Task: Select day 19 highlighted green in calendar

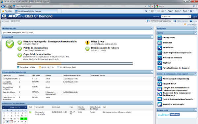Action: point(25,119)
